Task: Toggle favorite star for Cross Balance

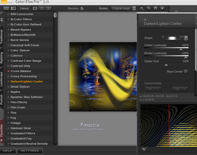Action: tap(8, 71)
